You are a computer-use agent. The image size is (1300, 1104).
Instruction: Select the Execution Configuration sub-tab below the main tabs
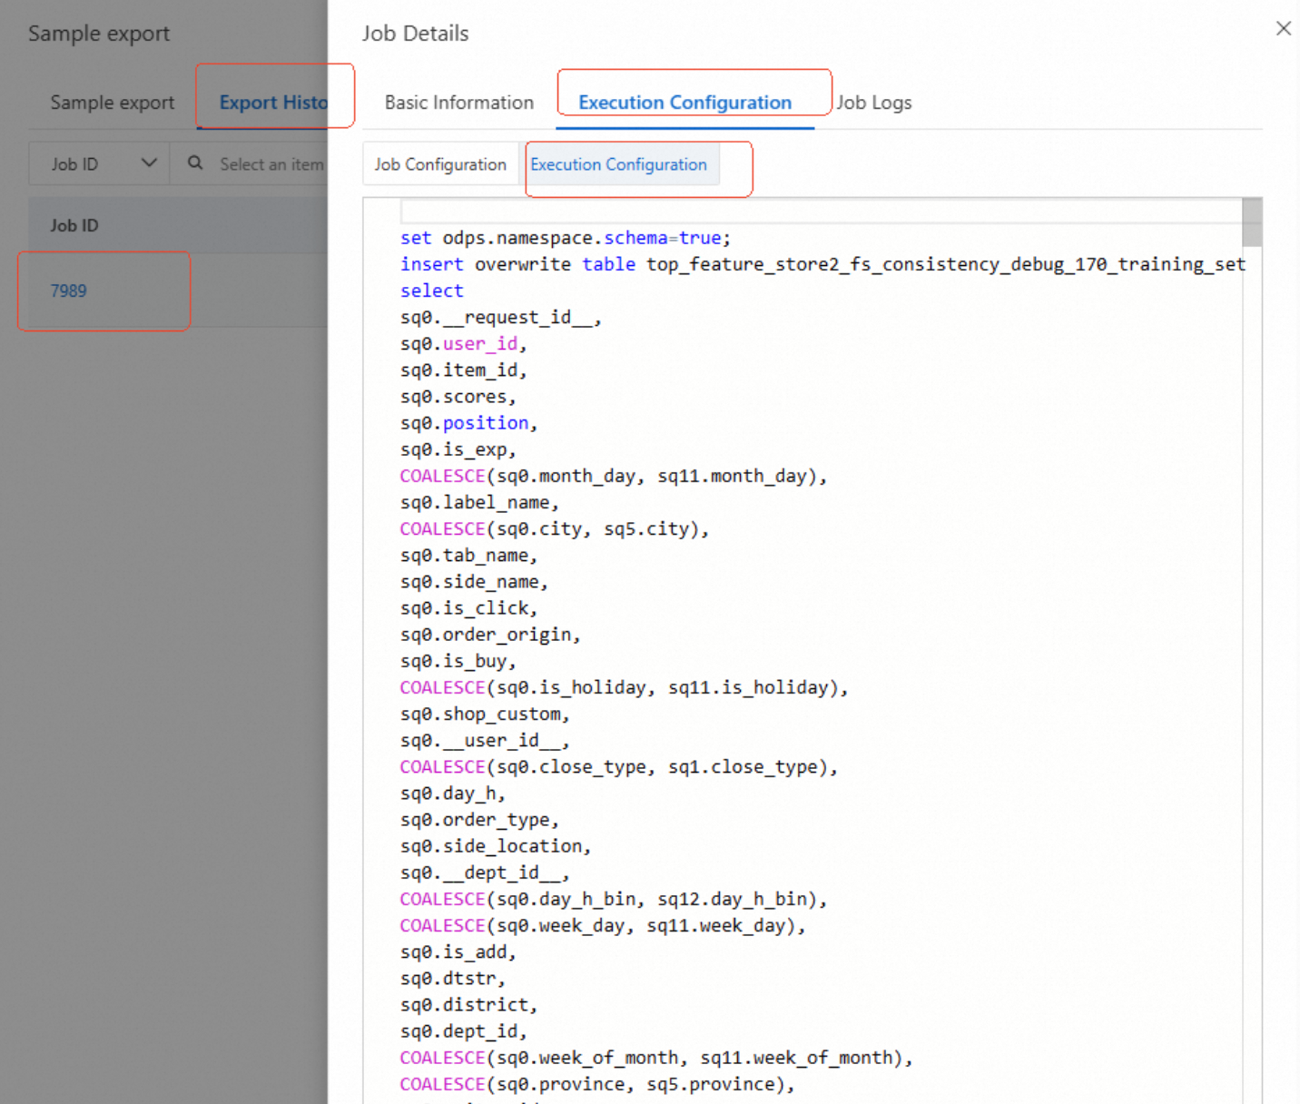[x=618, y=164]
